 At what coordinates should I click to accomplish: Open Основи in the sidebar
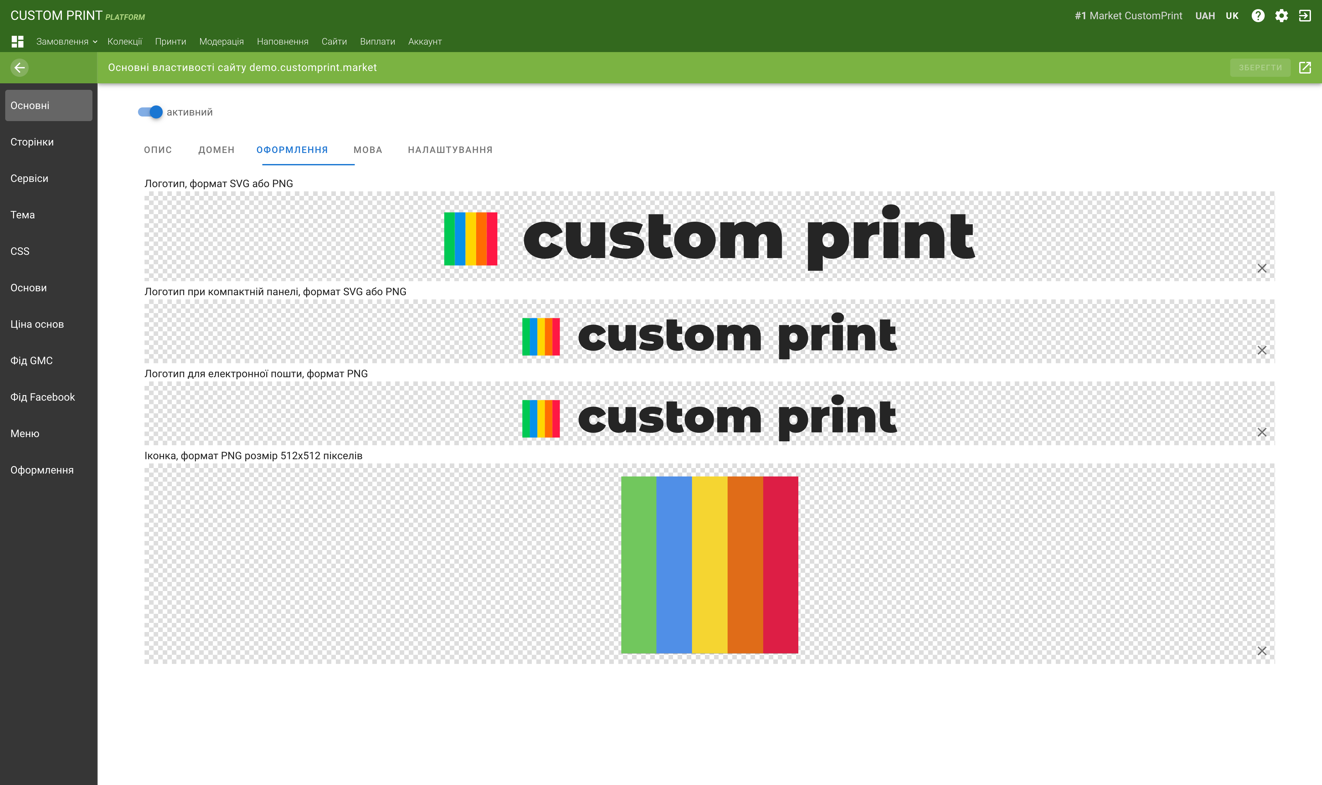point(48,288)
